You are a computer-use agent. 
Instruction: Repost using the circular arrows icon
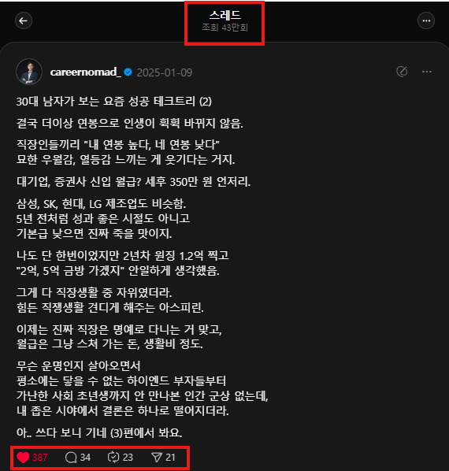(x=113, y=457)
